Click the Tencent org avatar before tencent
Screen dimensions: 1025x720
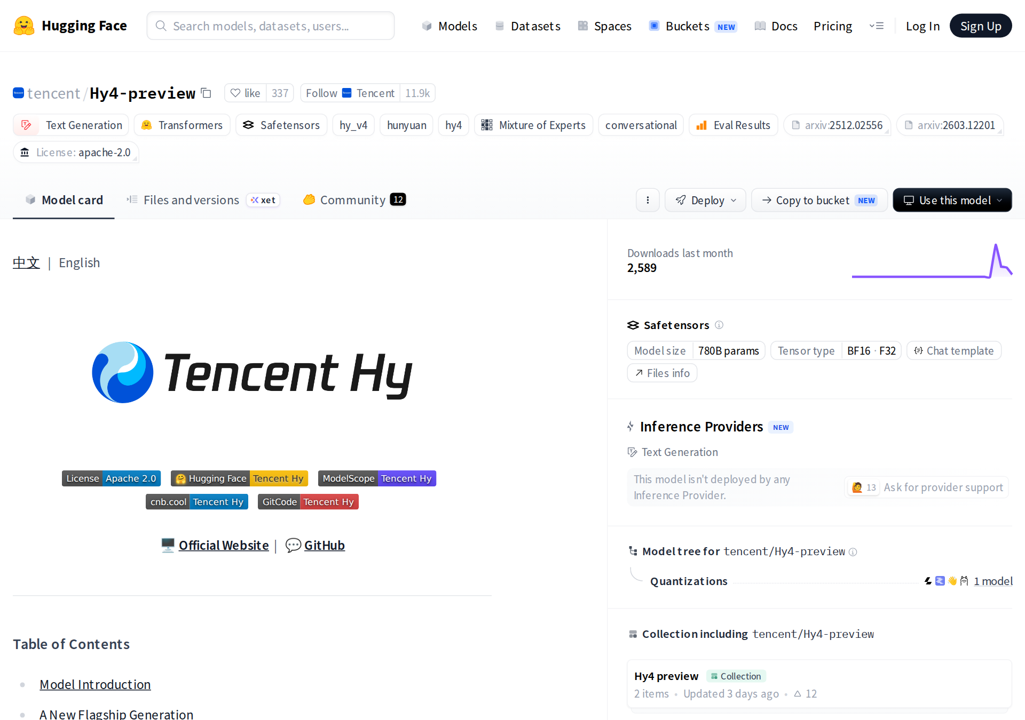click(19, 93)
